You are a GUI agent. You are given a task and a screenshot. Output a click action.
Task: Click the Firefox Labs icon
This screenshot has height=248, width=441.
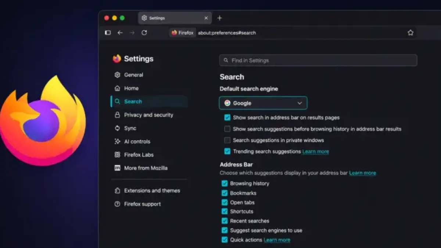coord(117,155)
